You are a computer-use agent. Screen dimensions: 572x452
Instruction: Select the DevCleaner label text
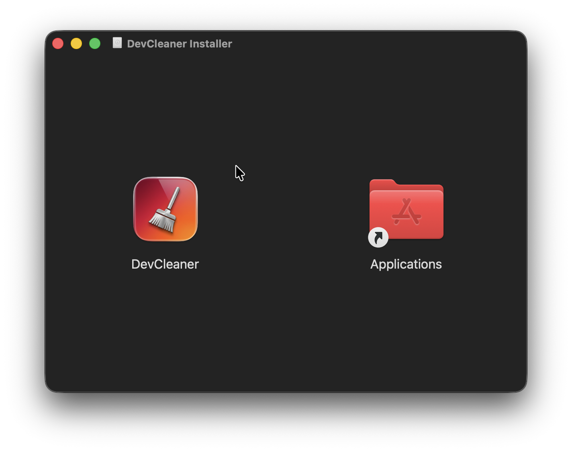click(x=165, y=264)
